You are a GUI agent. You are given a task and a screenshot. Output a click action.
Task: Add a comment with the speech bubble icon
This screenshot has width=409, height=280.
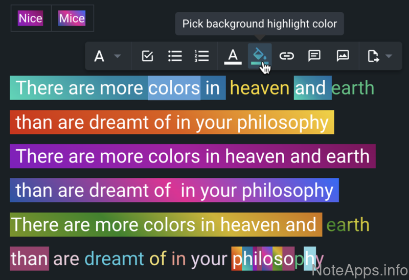pos(314,56)
